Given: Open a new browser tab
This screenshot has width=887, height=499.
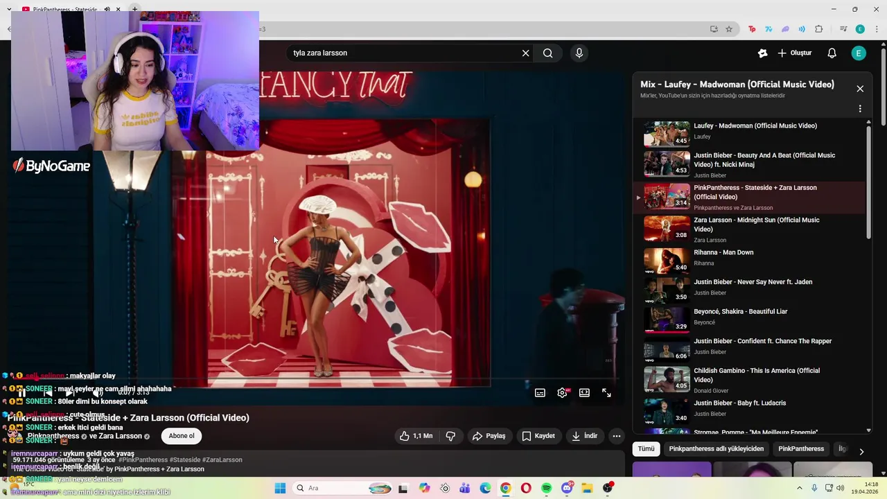Looking at the screenshot, I should 134,10.
